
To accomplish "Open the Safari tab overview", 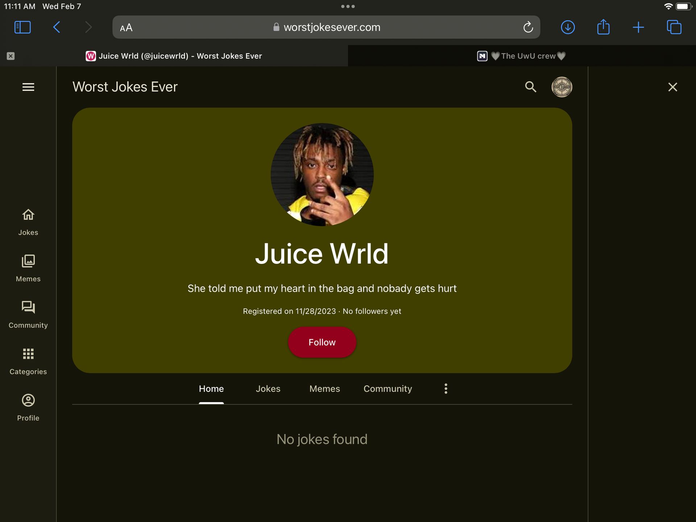I will point(674,27).
